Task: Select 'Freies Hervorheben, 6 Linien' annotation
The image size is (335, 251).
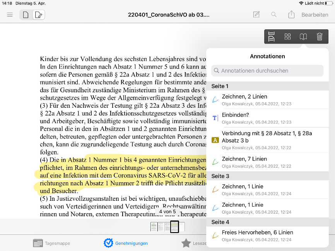Action: (267, 236)
